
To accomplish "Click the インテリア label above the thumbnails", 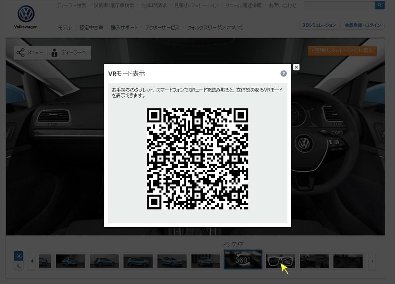I will pos(233,244).
